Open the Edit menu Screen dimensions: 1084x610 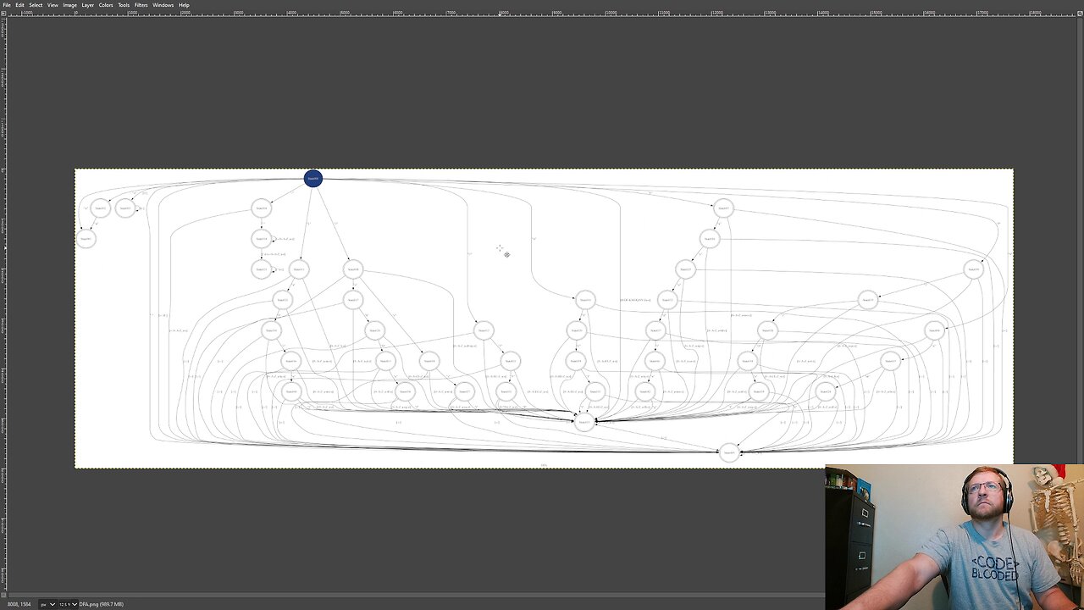tap(19, 5)
